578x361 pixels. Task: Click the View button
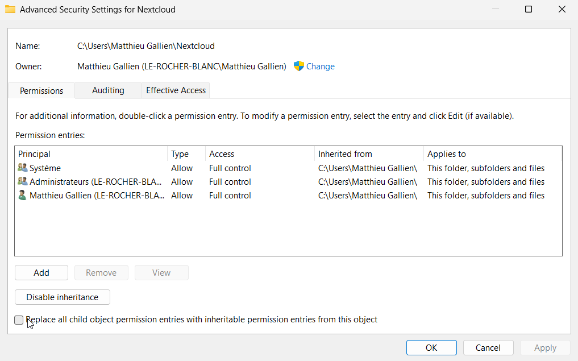[x=161, y=272]
